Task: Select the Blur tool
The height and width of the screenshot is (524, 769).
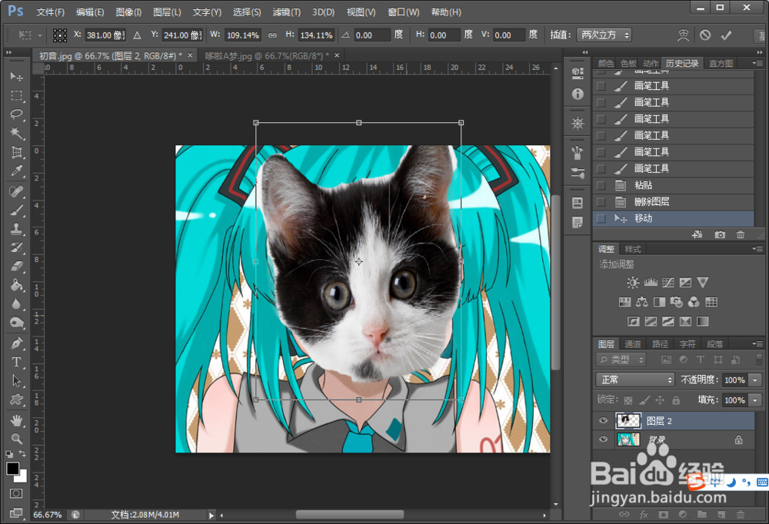Action: point(17,304)
